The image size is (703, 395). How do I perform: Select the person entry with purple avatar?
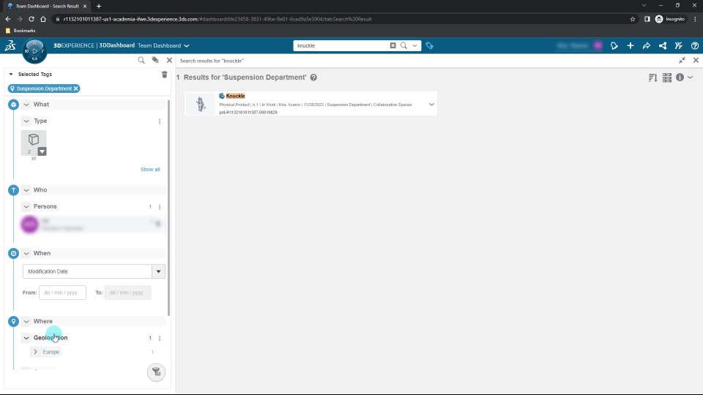tap(93, 225)
